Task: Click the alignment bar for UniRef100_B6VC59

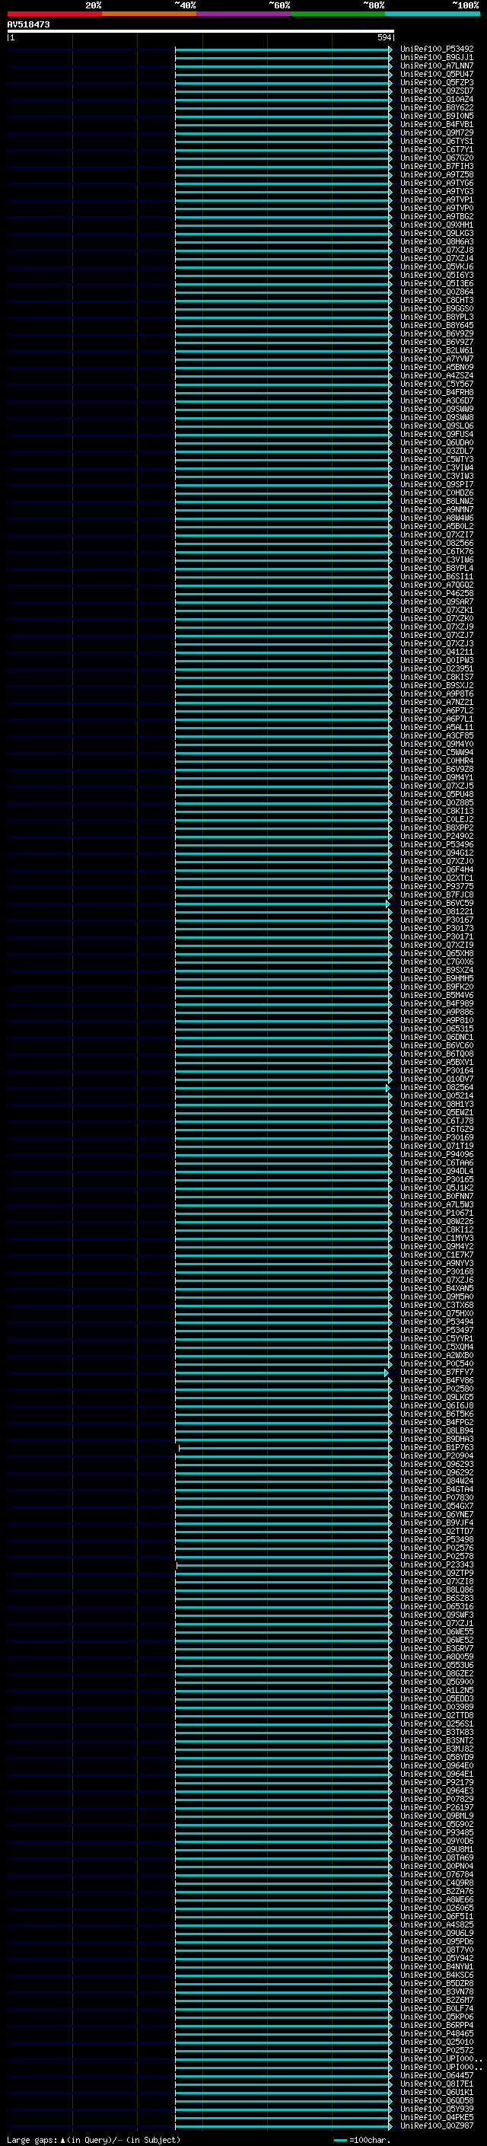Action: [282, 904]
